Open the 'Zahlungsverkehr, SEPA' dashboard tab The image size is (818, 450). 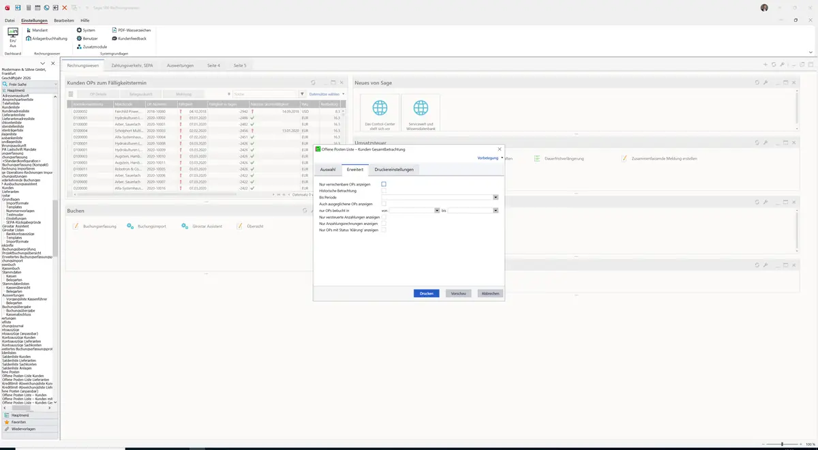[x=132, y=65]
